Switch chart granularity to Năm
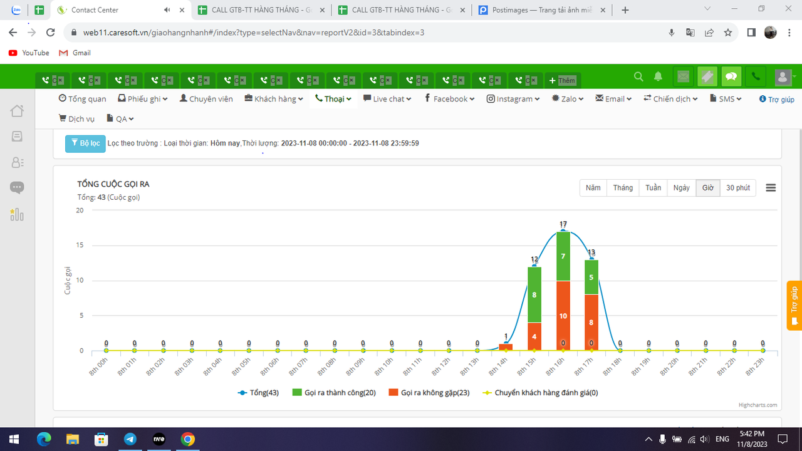The image size is (802, 451). (593, 188)
